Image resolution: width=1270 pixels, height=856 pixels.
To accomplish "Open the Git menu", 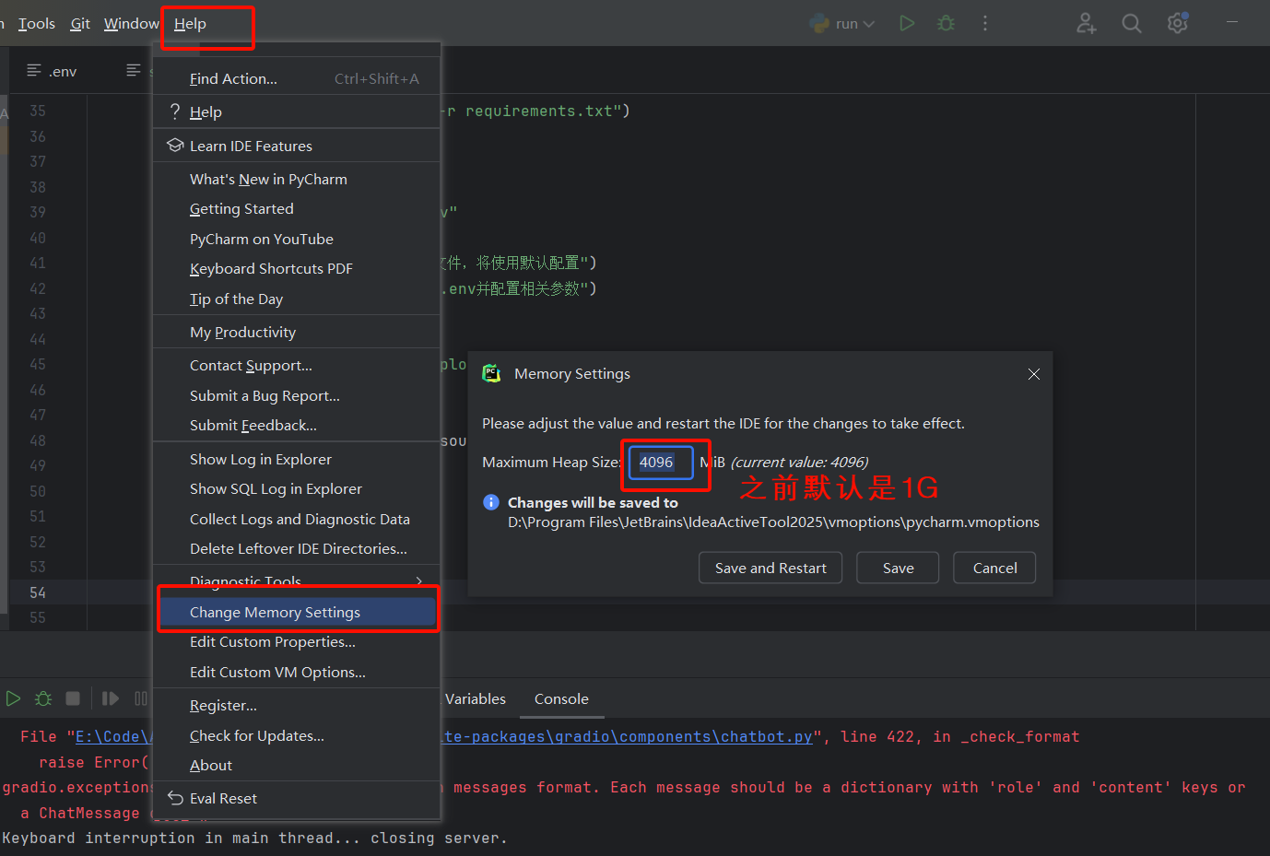I will (x=80, y=23).
